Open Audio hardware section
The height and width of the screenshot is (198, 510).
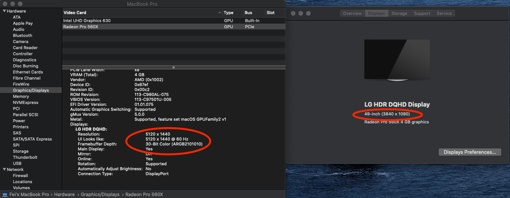19,29
